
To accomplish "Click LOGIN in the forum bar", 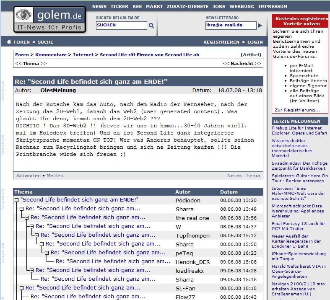I will tap(255, 42).
